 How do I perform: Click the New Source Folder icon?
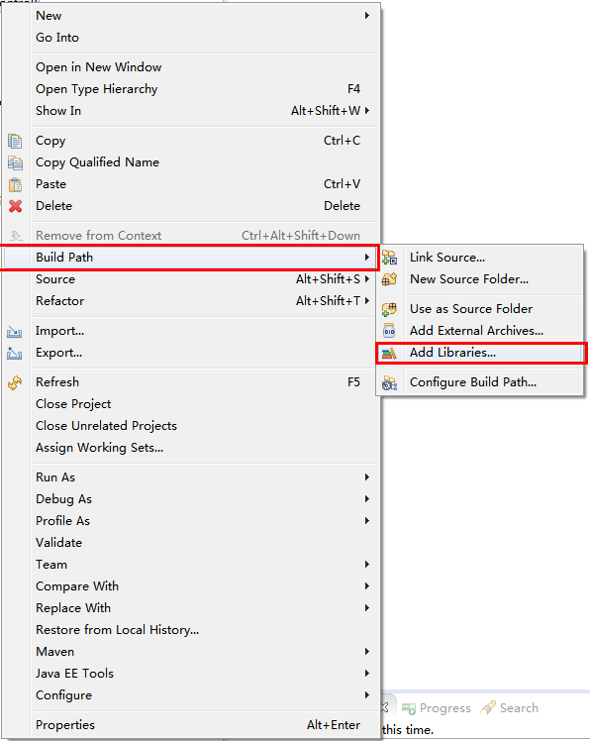[389, 279]
